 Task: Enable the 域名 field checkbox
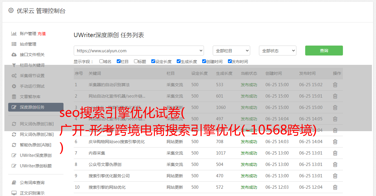(x=101, y=61)
